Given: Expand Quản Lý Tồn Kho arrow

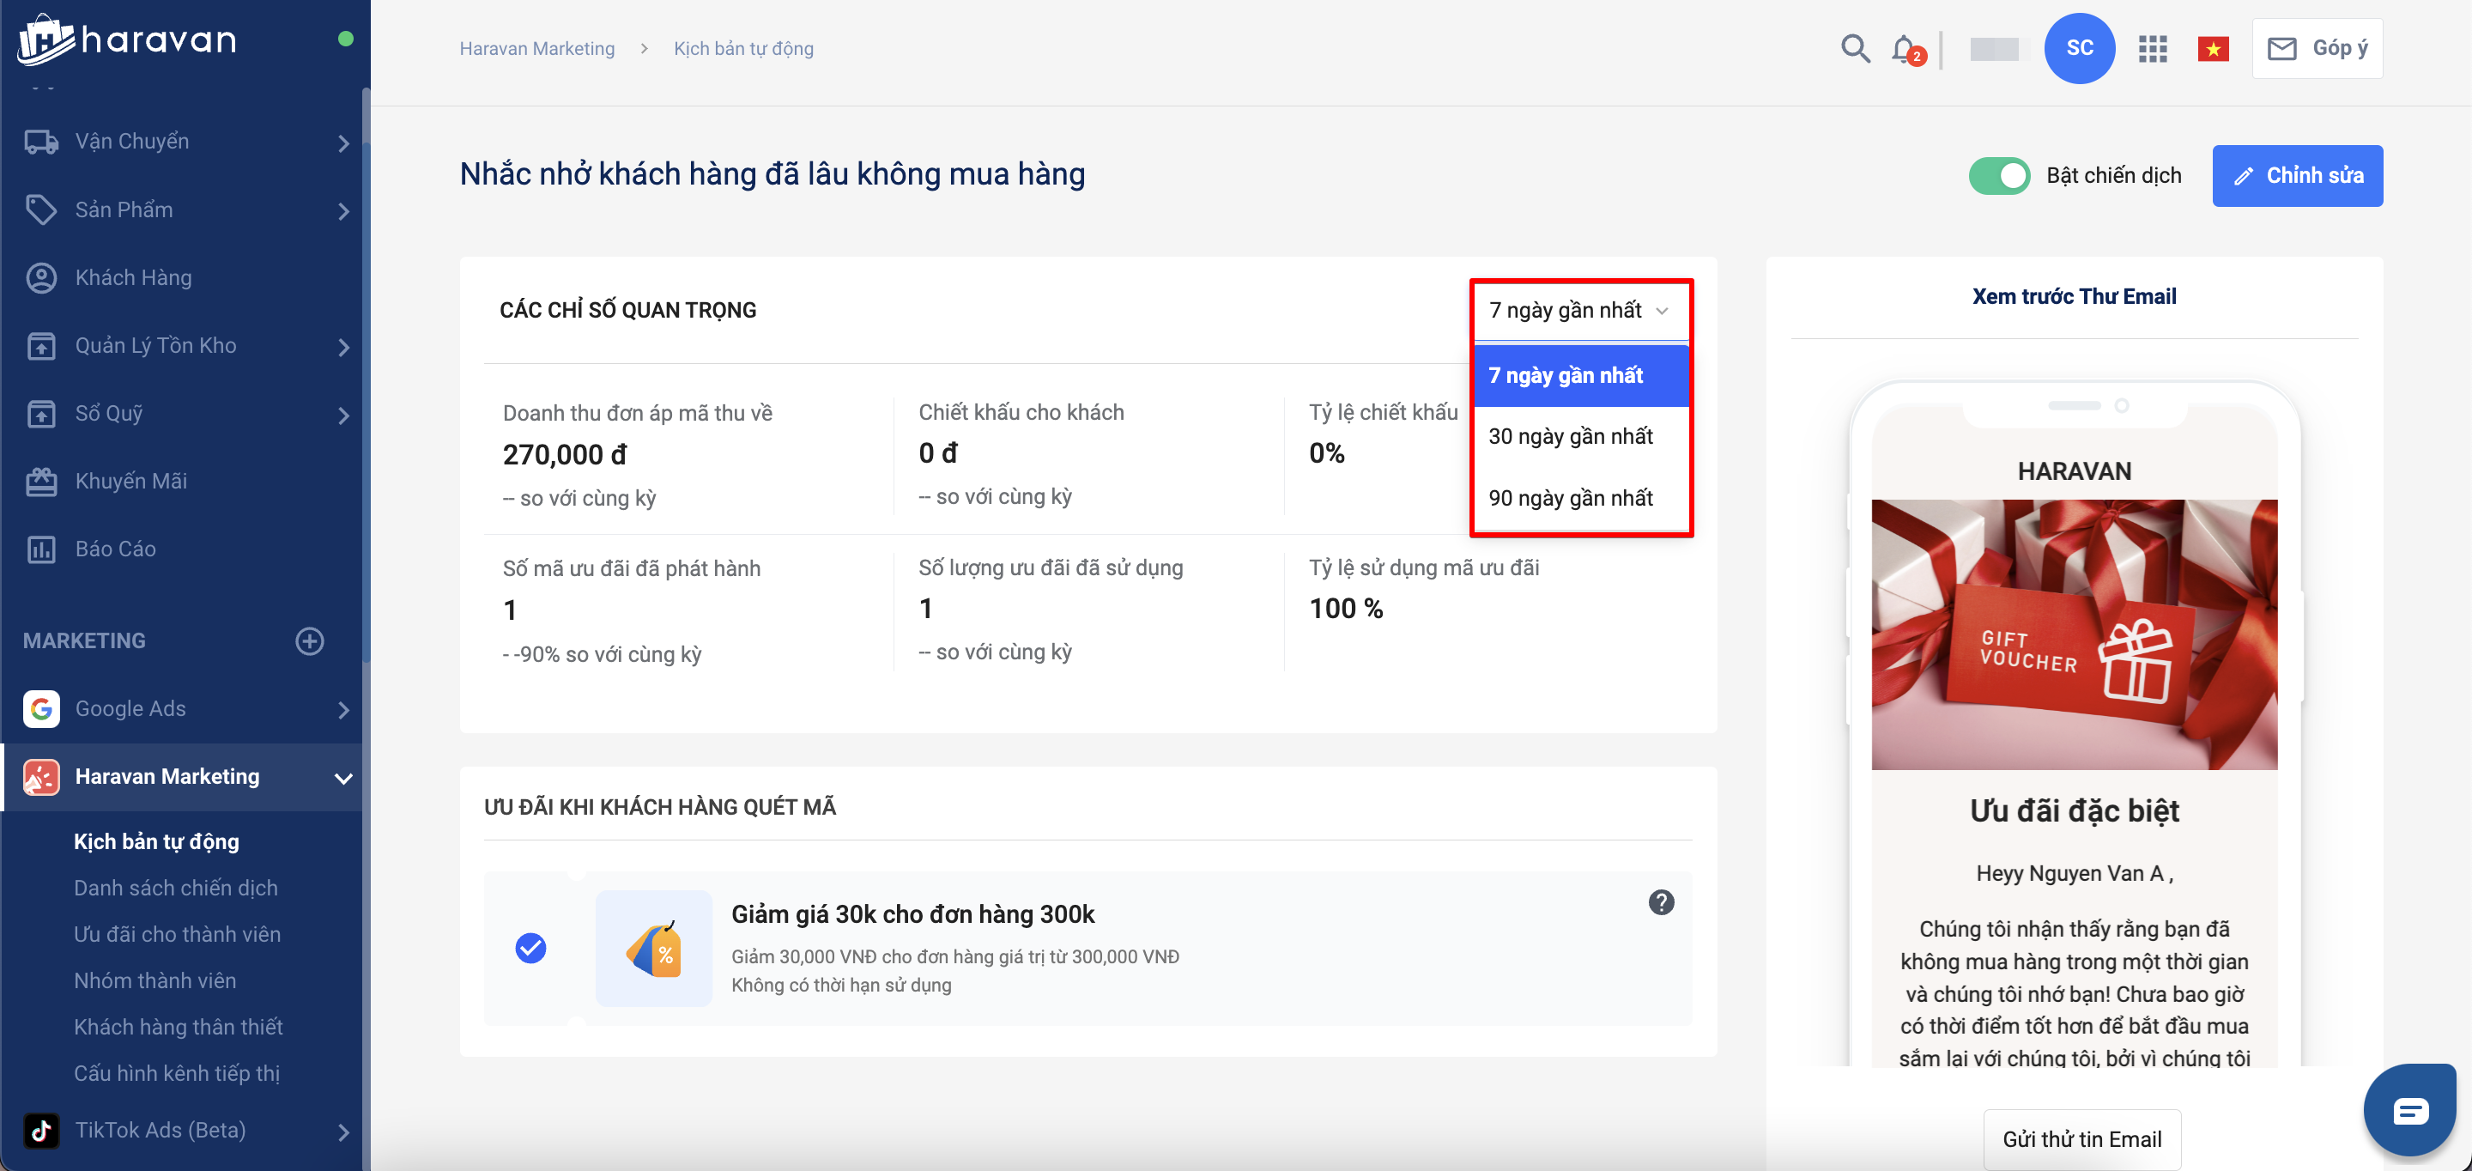Looking at the screenshot, I should pyautogui.click(x=343, y=348).
